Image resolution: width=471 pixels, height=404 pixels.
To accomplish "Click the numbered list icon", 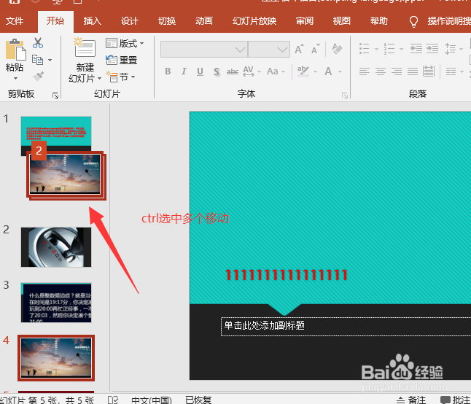I will (389, 49).
